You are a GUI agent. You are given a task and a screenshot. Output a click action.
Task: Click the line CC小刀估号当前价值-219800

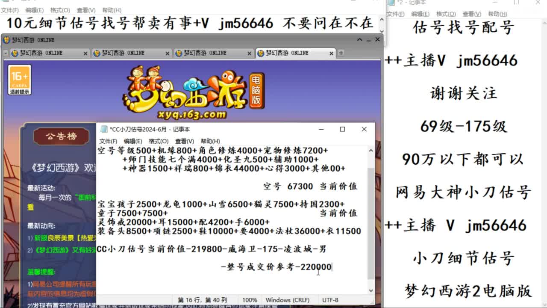[x=212, y=249]
